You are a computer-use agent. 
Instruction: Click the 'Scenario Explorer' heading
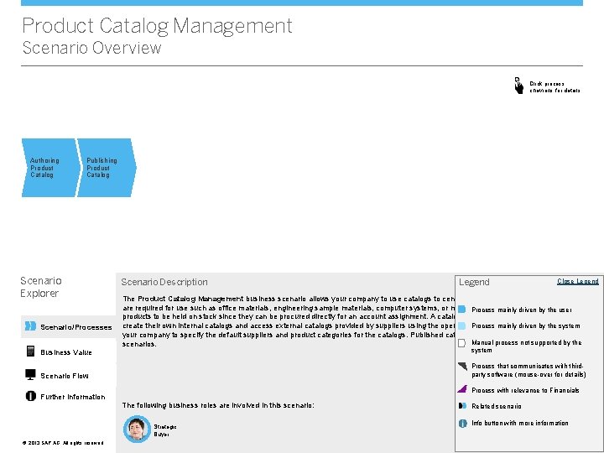[x=41, y=287]
